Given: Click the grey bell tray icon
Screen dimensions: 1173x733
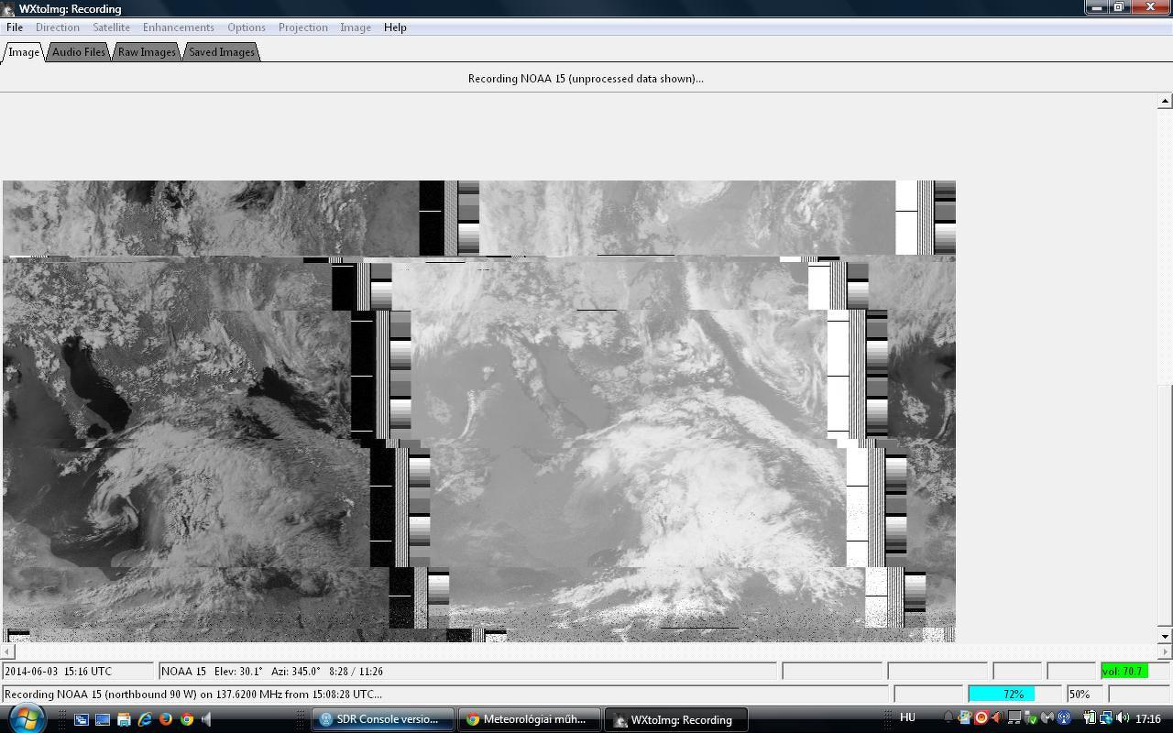Looking at the screenshot, I should 948,718.
